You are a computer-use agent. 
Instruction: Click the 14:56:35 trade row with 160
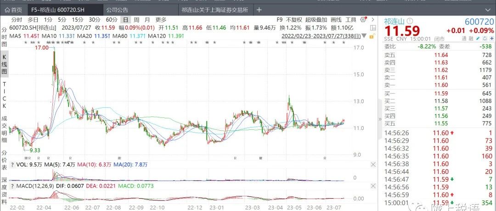tap(439, 156)
